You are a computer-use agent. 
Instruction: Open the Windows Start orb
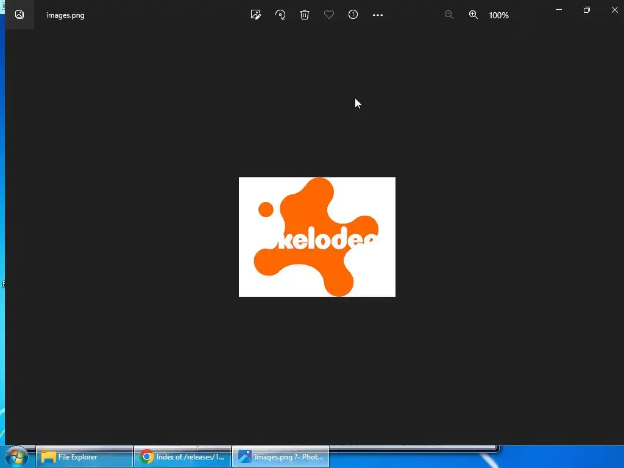click(16, 456)
